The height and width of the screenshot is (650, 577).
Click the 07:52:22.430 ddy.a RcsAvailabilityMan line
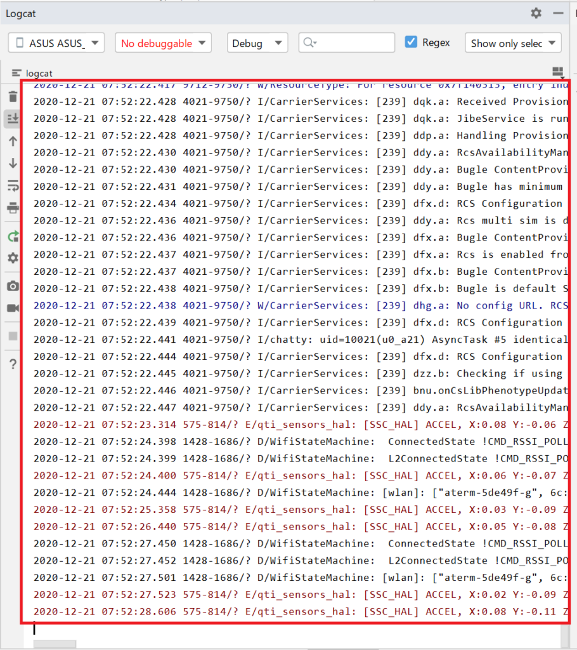pyautogui.click(x=301, y=152)
